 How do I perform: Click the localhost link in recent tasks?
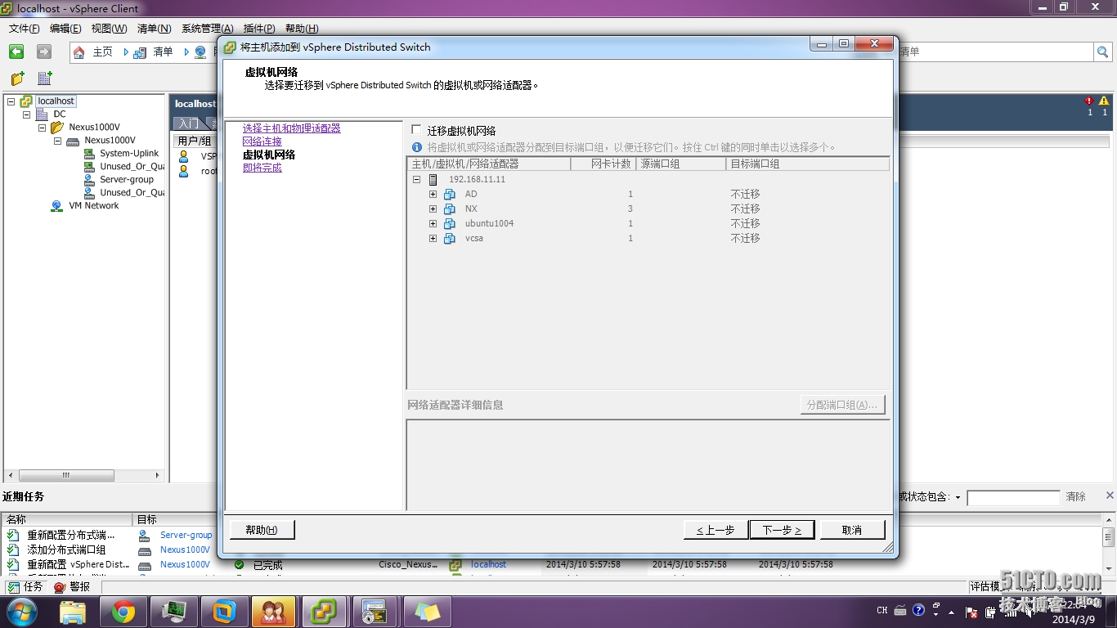(488, 564)
